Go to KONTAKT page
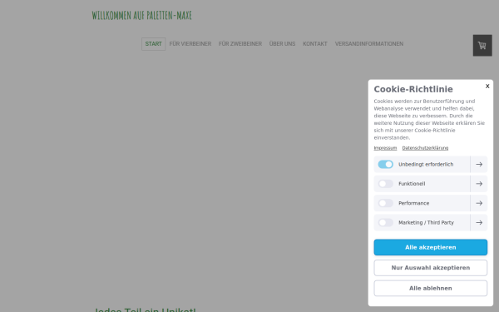The image size is (499, 312). coord(315,44)
